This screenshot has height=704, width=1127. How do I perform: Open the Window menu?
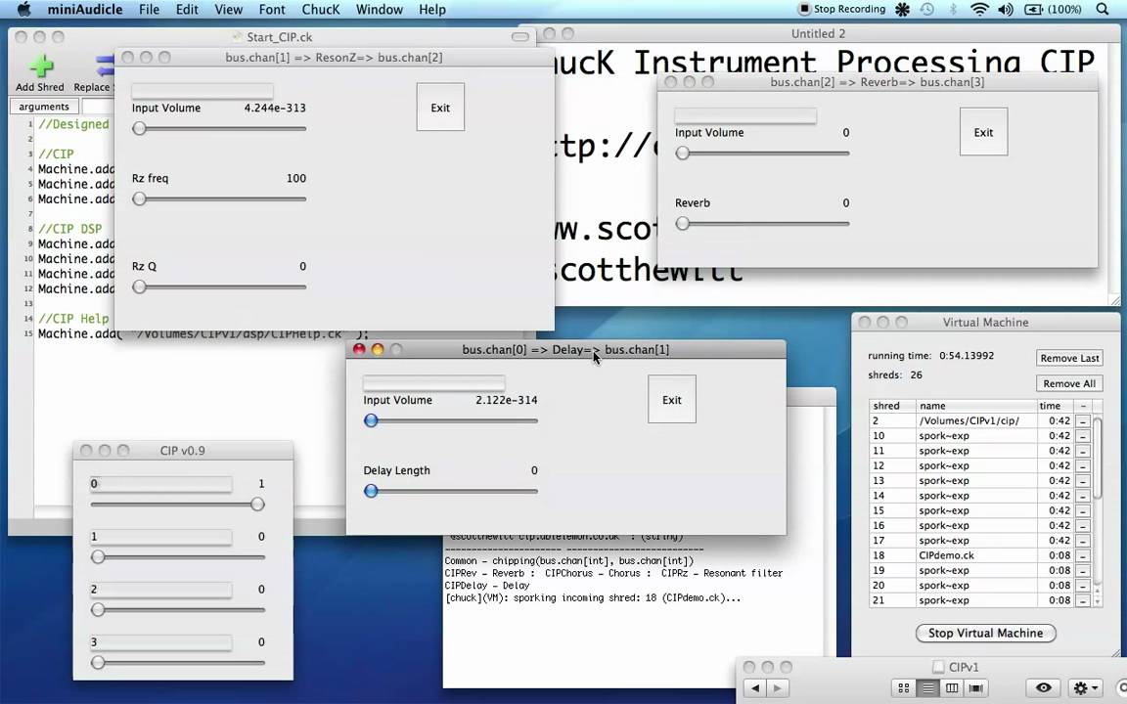(x=379, y=10)
